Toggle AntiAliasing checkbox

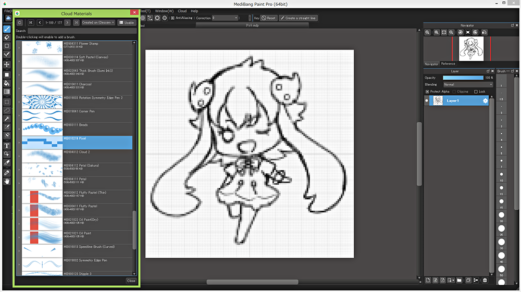tap(173, 18)
